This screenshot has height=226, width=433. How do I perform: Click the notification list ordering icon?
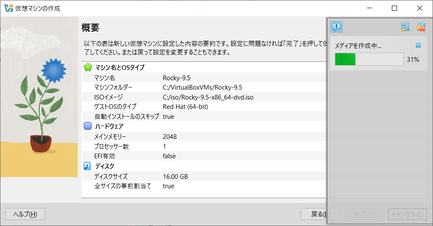pos(405,27)
